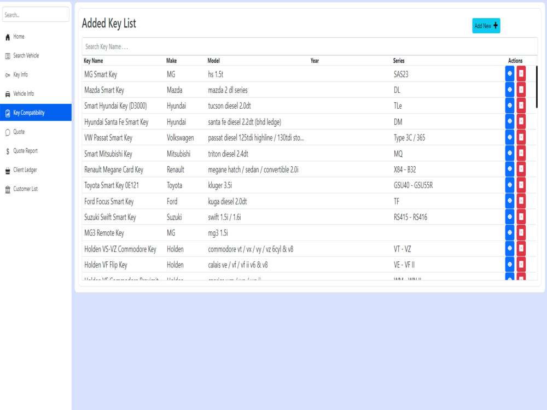Click the Add New button

point(486,25)
